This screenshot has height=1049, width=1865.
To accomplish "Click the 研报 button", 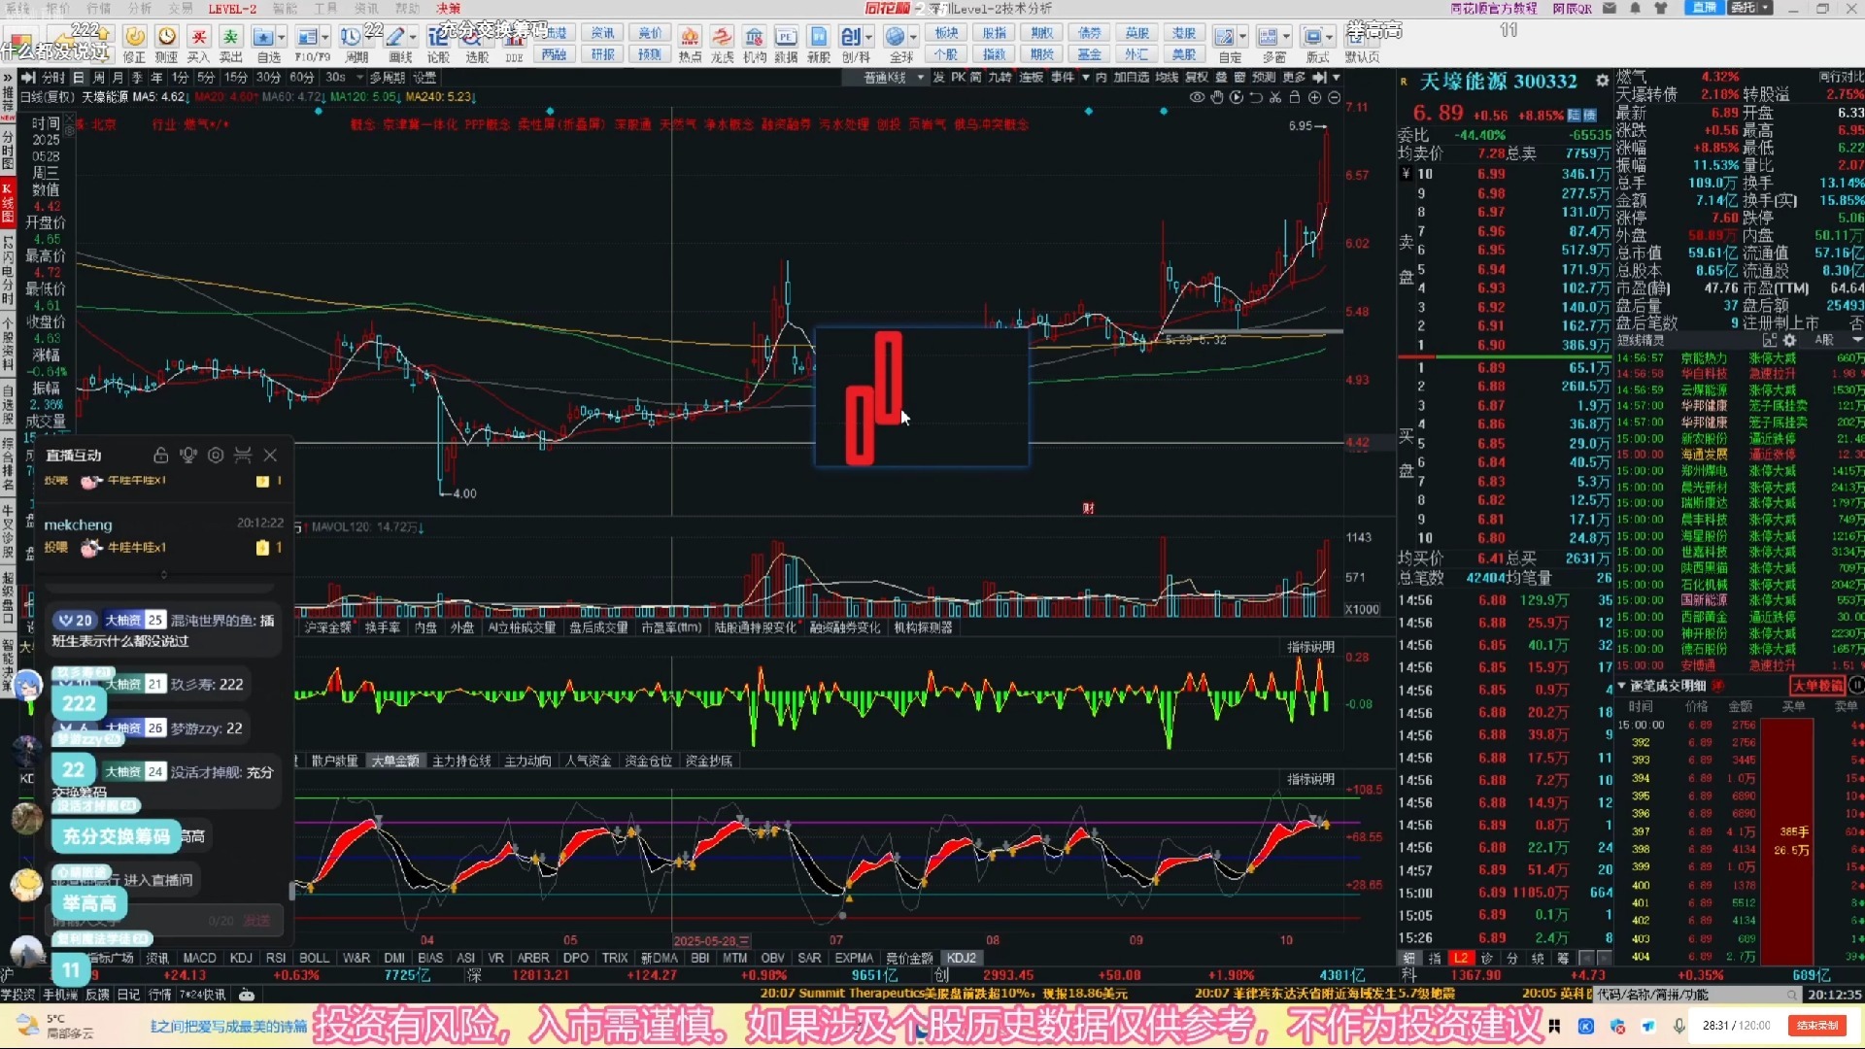I will point(602,54).
